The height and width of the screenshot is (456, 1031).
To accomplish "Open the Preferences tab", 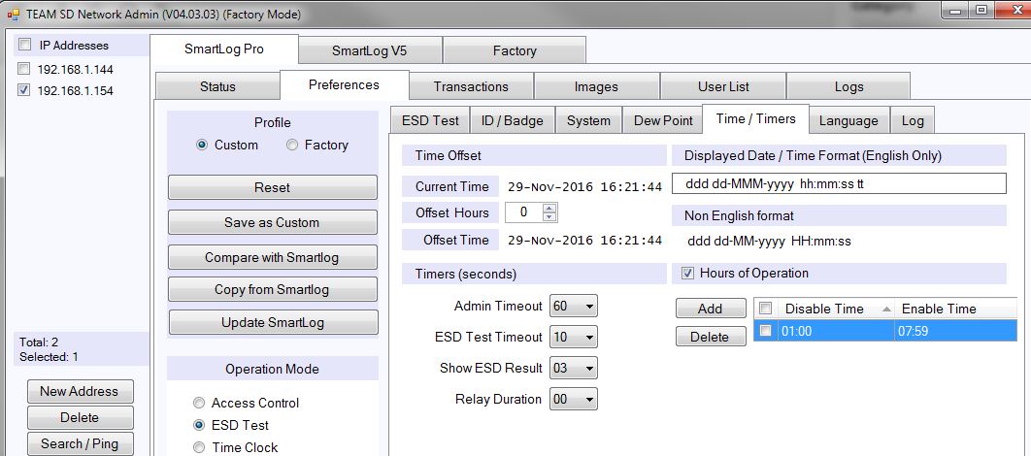I will click(x=344, y=84).
